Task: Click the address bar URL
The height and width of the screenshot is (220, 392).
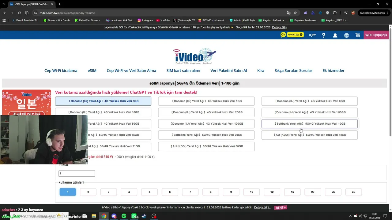Action: [67, 13]
